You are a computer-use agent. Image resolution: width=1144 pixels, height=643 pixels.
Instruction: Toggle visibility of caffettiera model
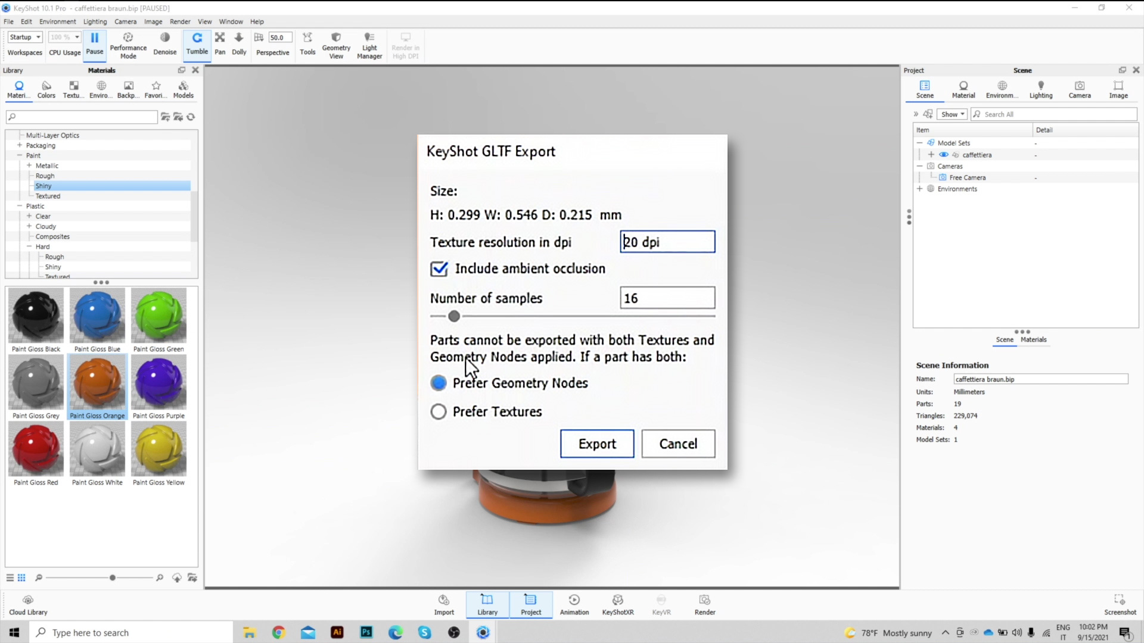coord(944,155)
